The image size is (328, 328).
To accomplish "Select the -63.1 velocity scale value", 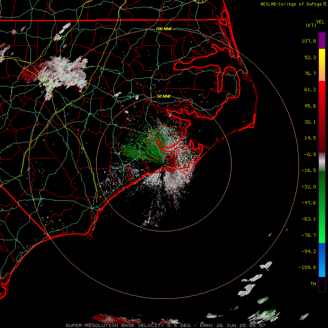I will pos(309,219).
